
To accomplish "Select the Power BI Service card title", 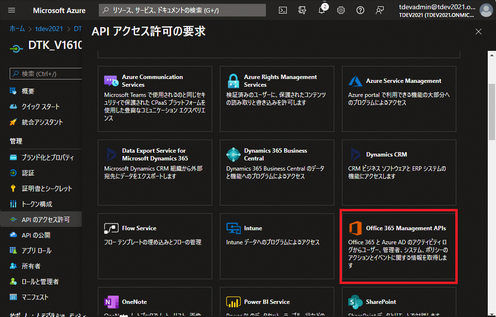I will [267, 302].
